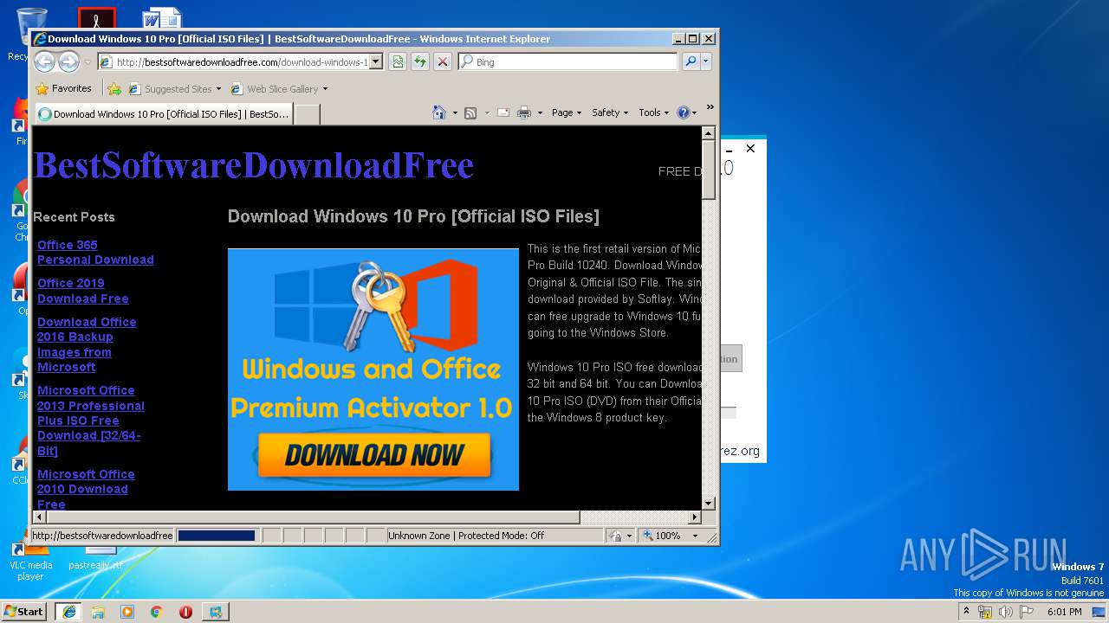Image resolution: width=1109 pixels, height=623 pixels.
Task: Expand command bar overflow chevron
Action: [710, 108]
